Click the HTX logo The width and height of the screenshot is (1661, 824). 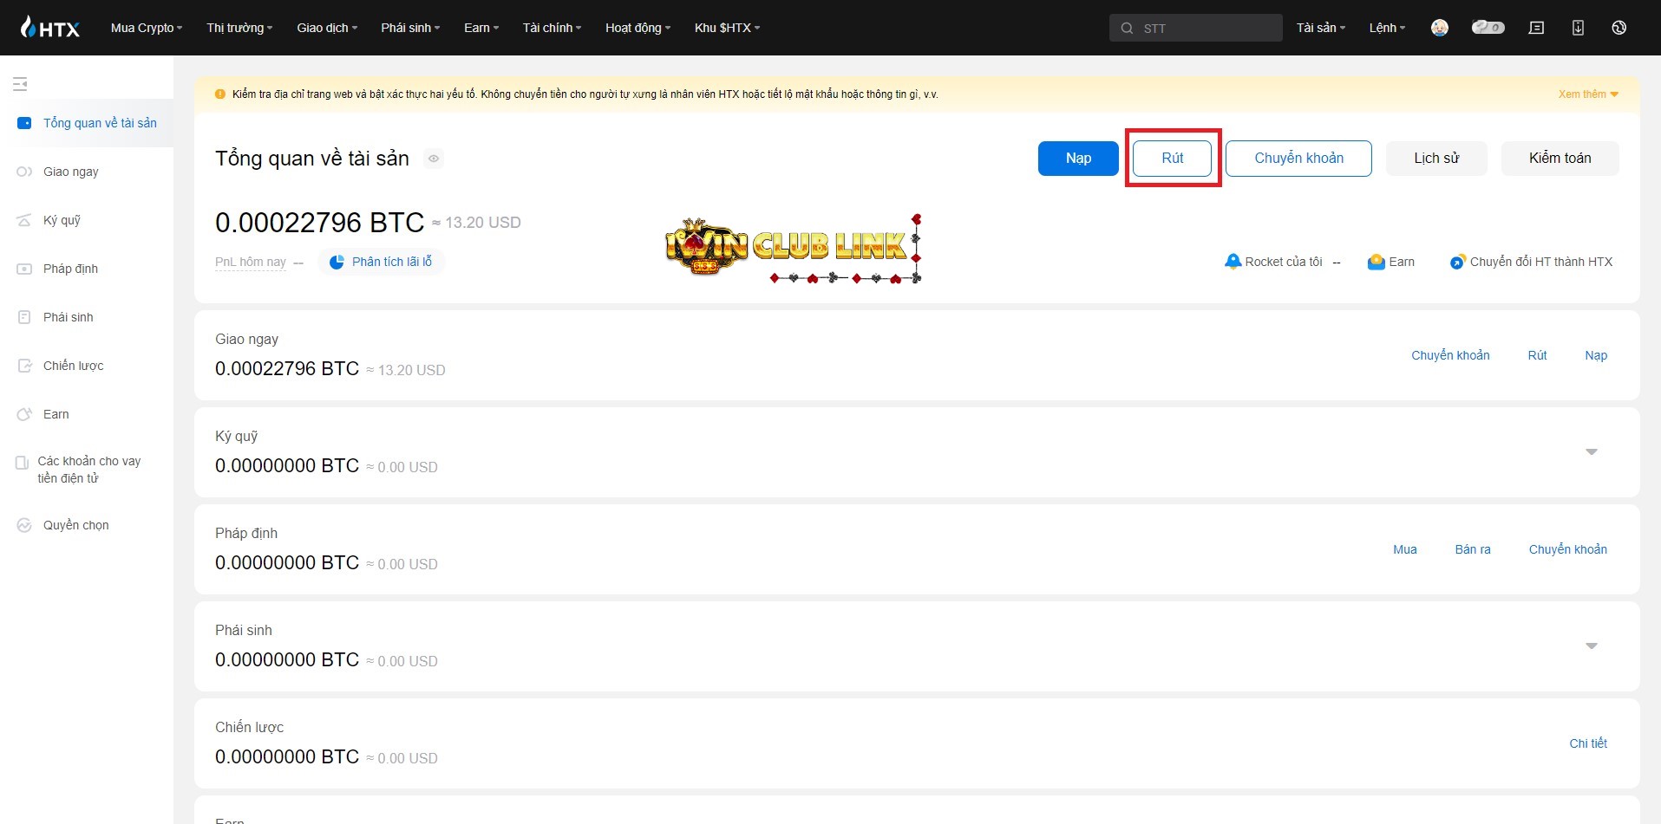tap(49, 28)
